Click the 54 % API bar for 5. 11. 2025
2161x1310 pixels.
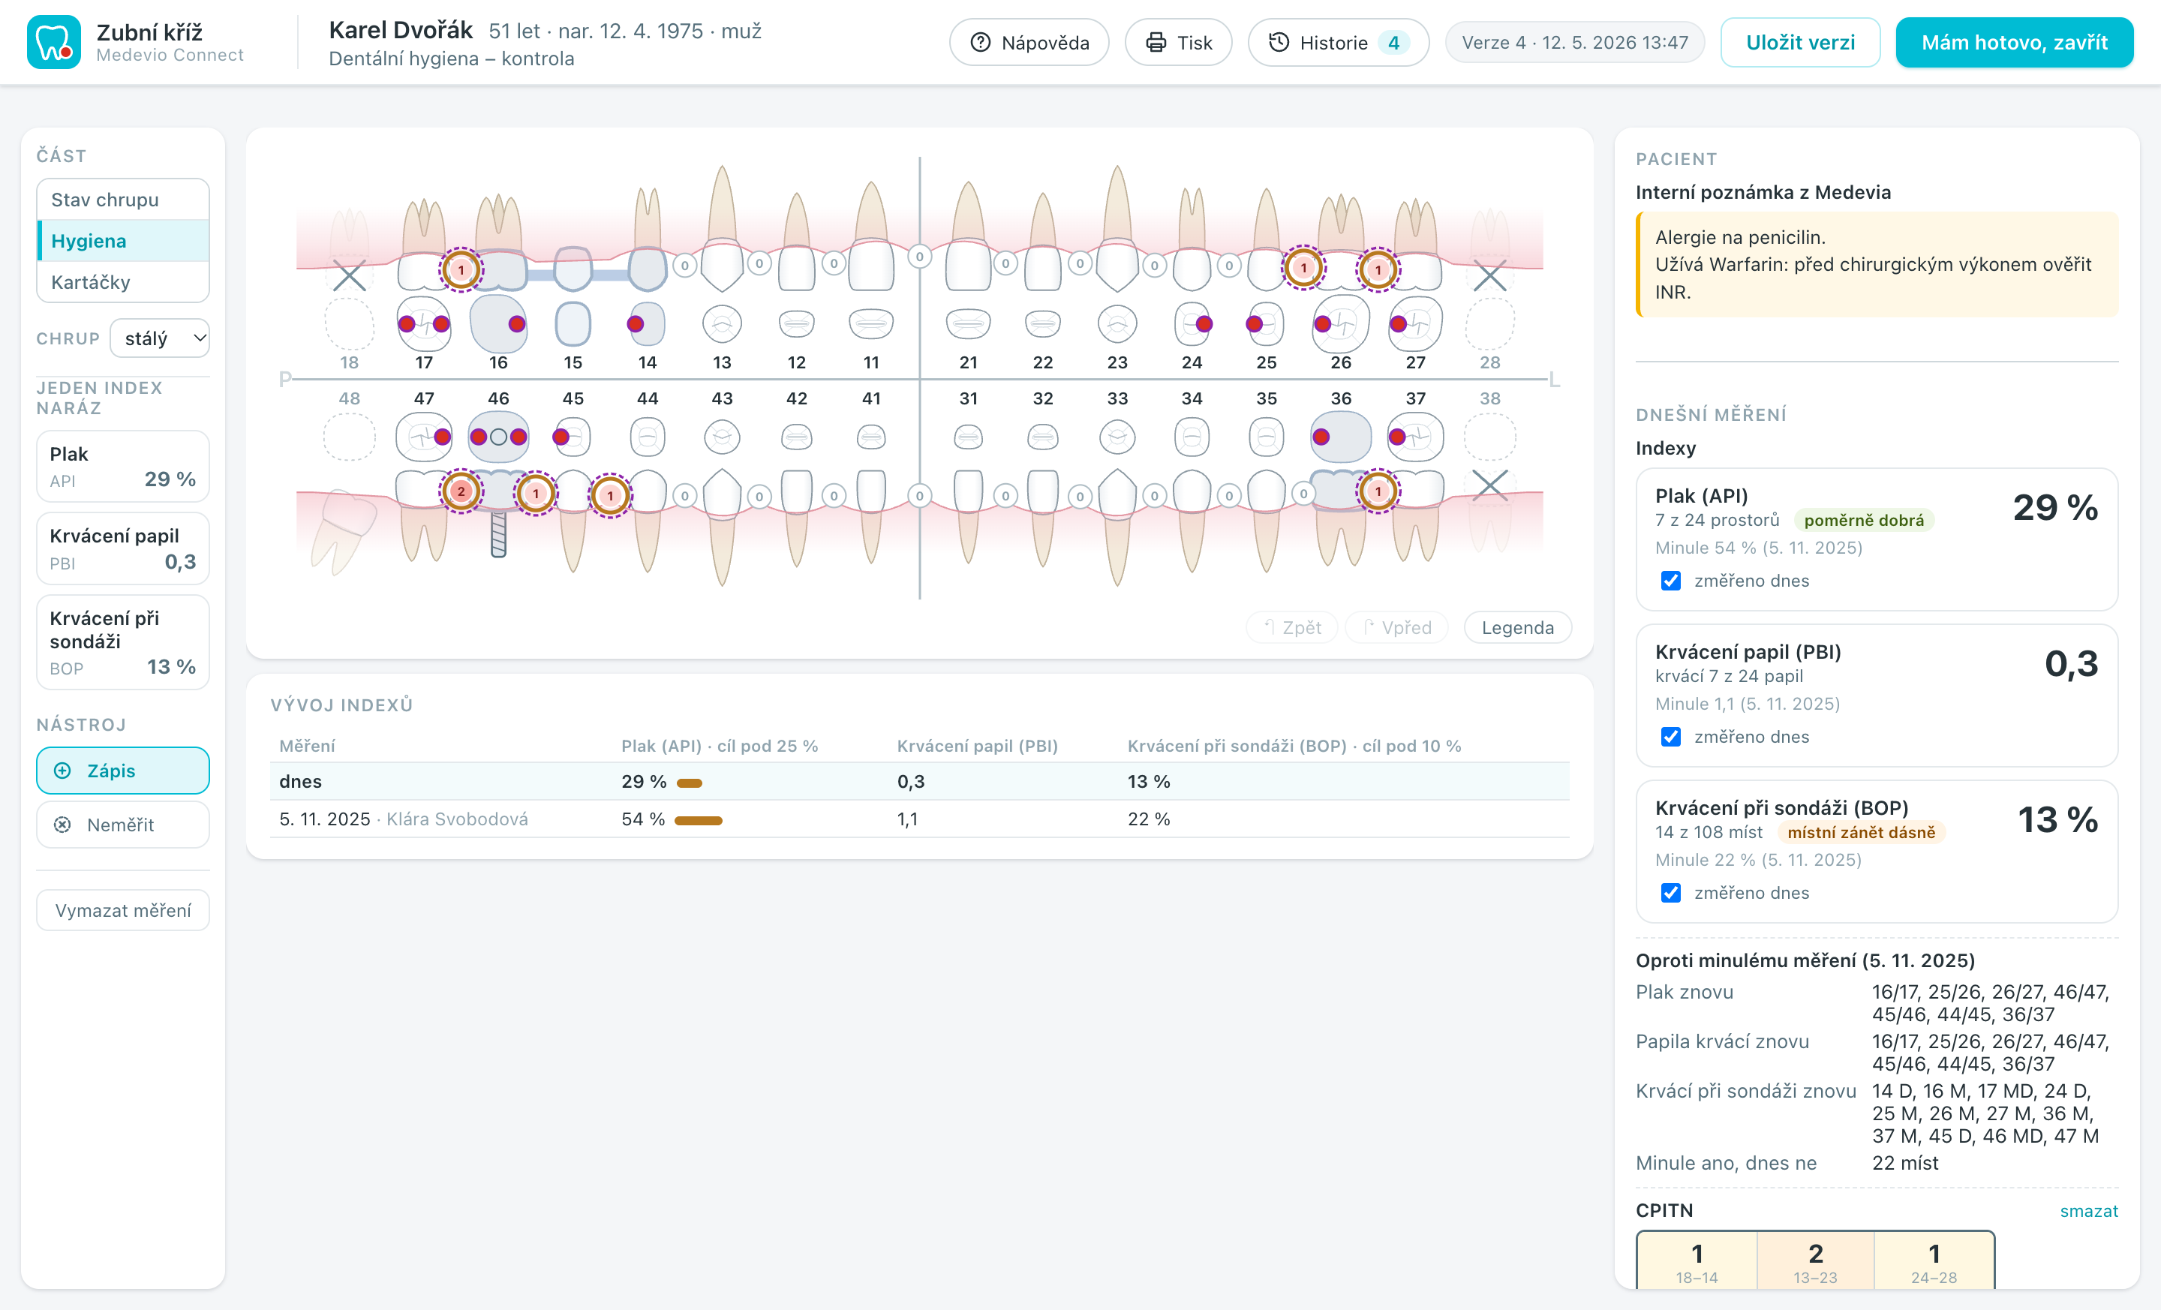click(x=698, y=821)
